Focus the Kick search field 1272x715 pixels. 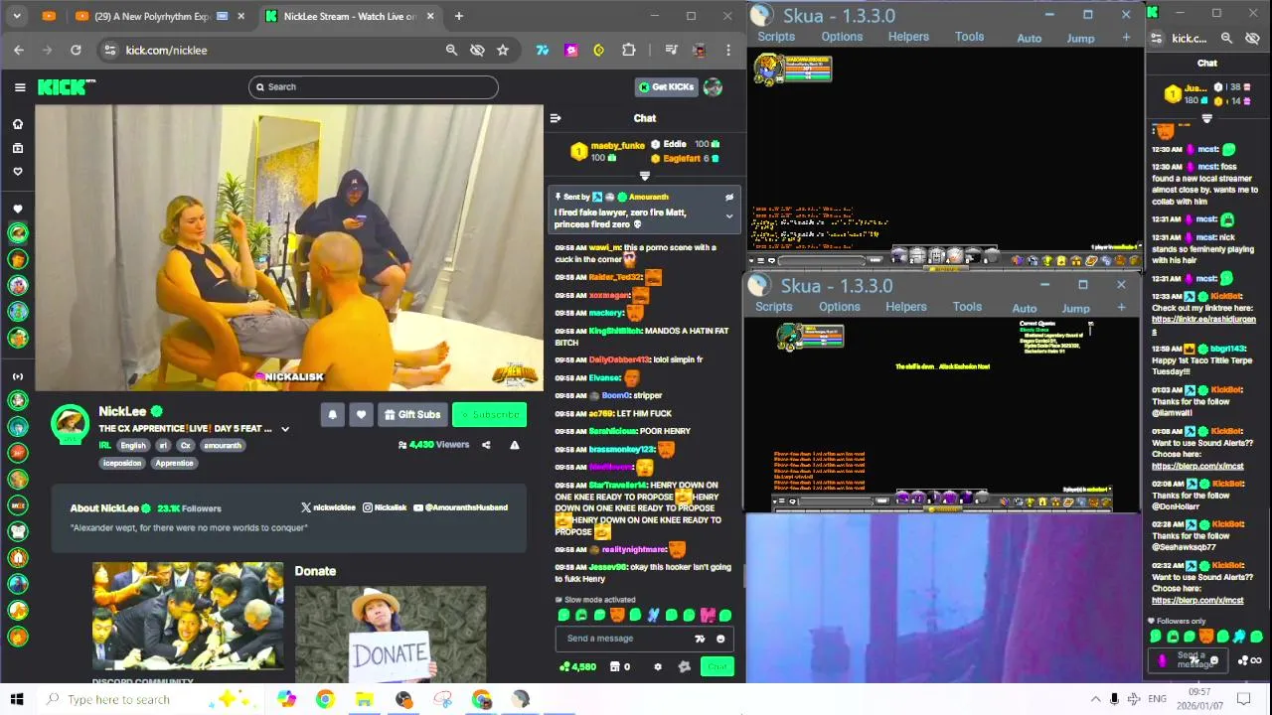[373, 86]
